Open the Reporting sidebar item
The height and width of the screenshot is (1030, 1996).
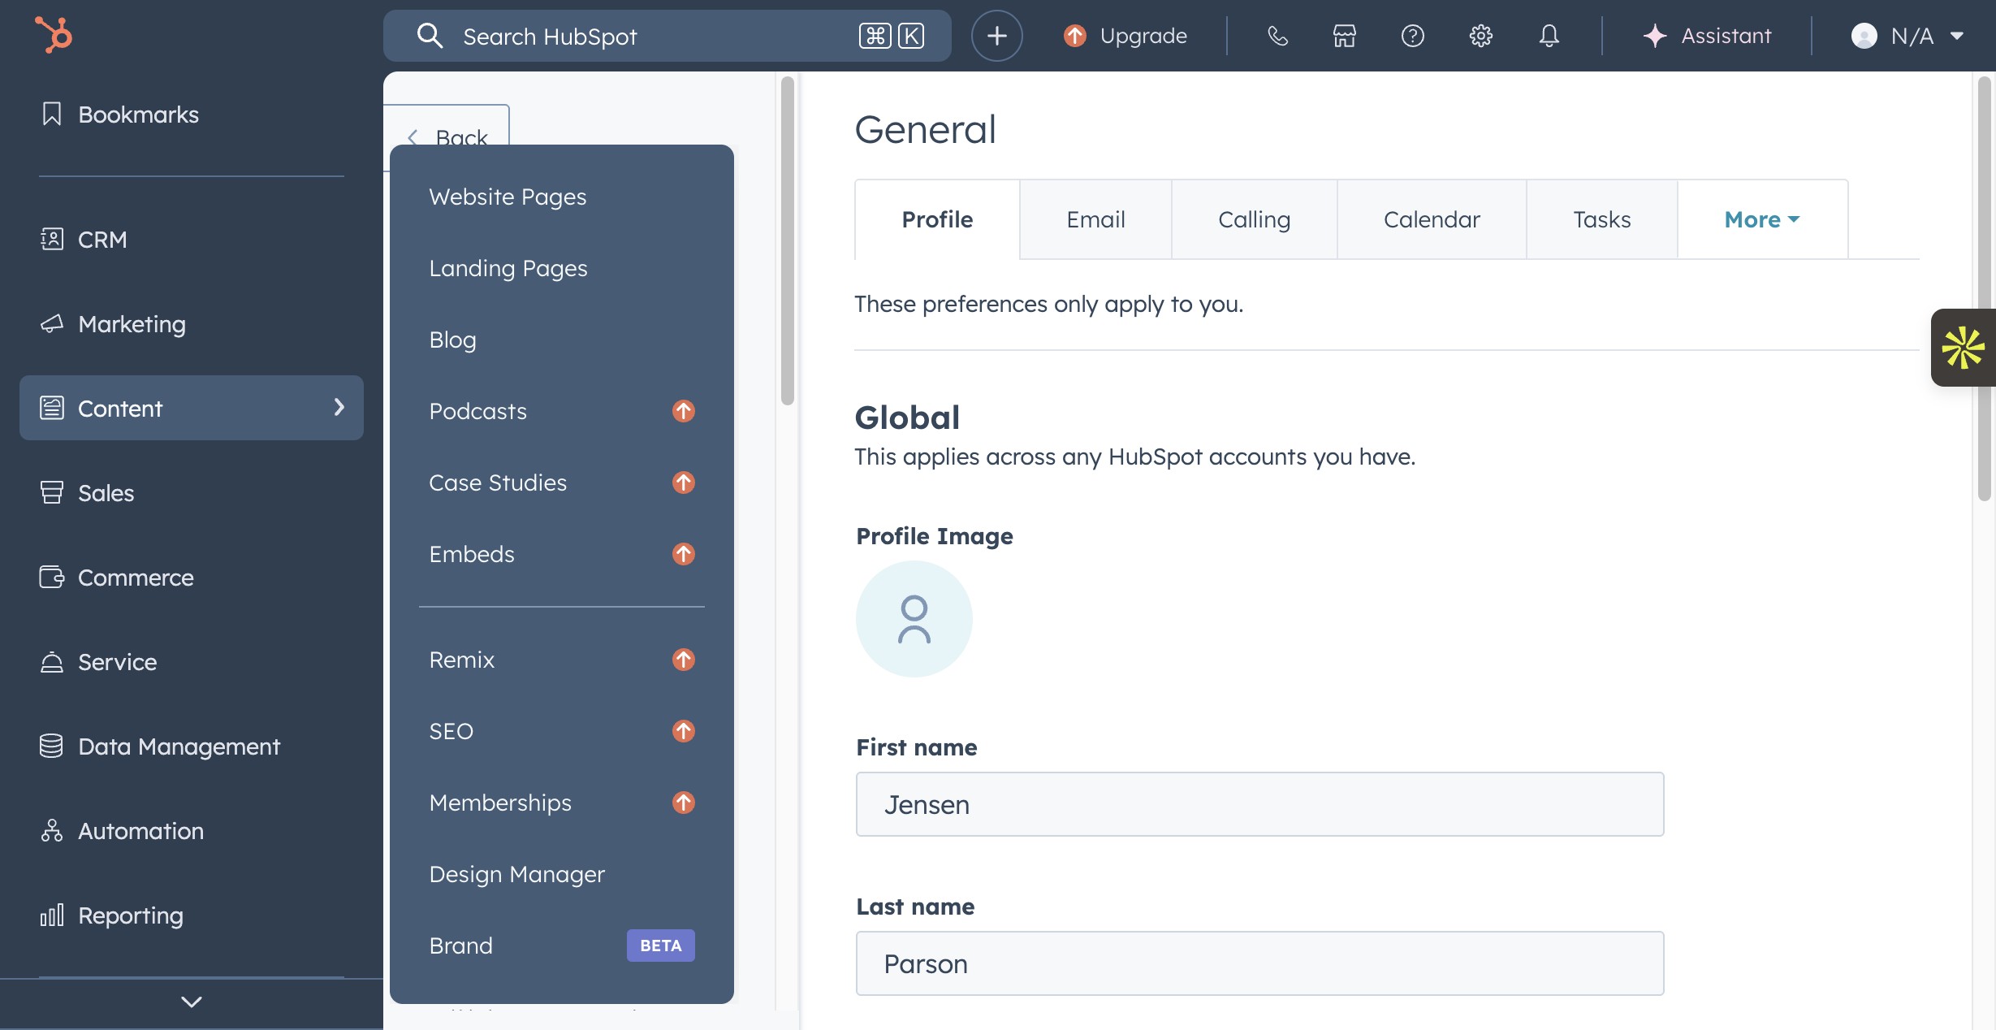(x=131, y=915)
